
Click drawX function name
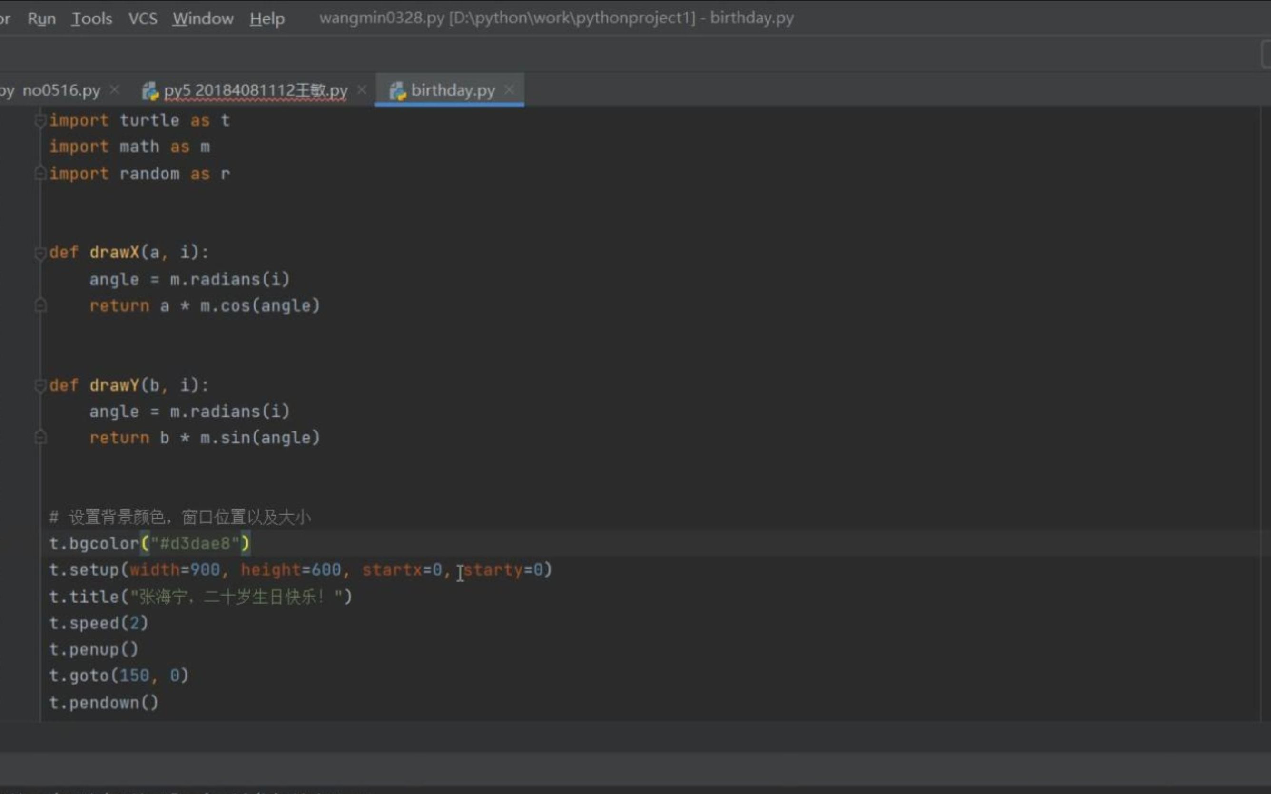[x=114, y=253]
